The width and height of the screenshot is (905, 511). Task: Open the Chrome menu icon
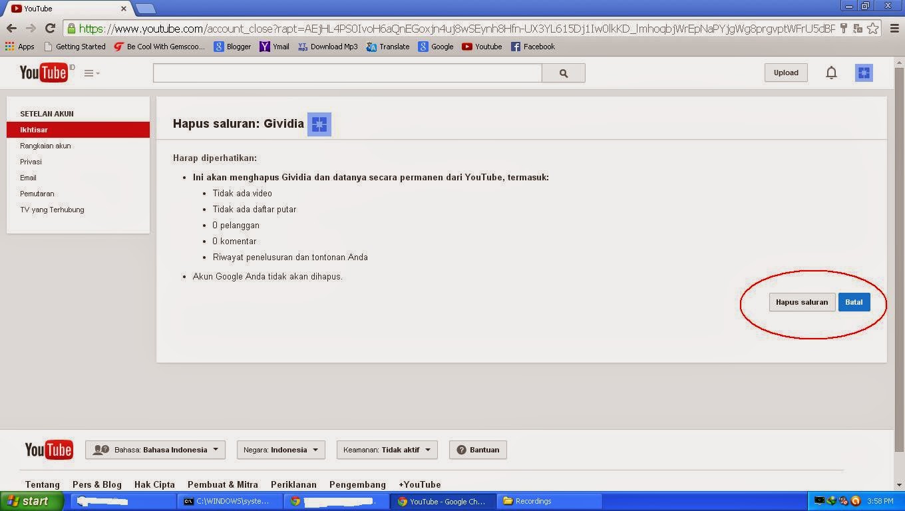[x=894, y=29]
